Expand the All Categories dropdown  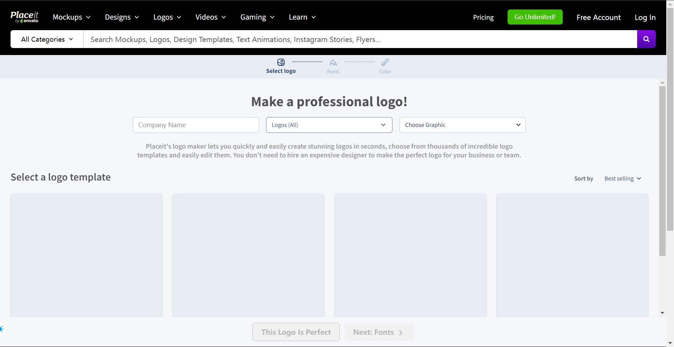47,39
